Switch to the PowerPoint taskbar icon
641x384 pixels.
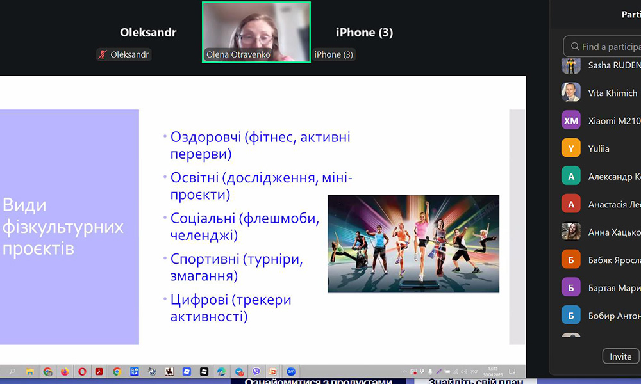[x=272, y=371]
